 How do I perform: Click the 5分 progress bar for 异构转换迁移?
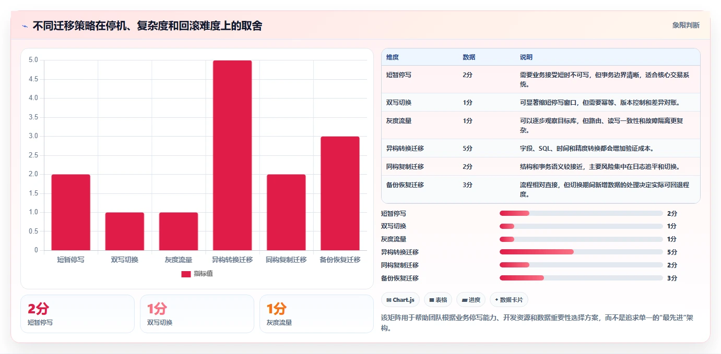(581, 252)
